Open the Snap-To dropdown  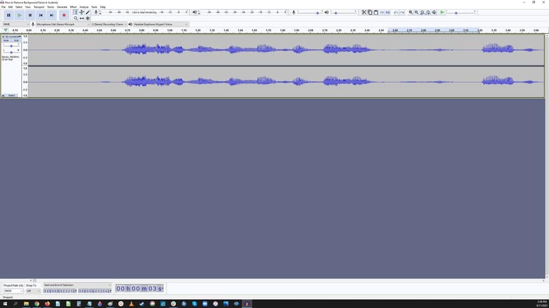click(33, 291)
